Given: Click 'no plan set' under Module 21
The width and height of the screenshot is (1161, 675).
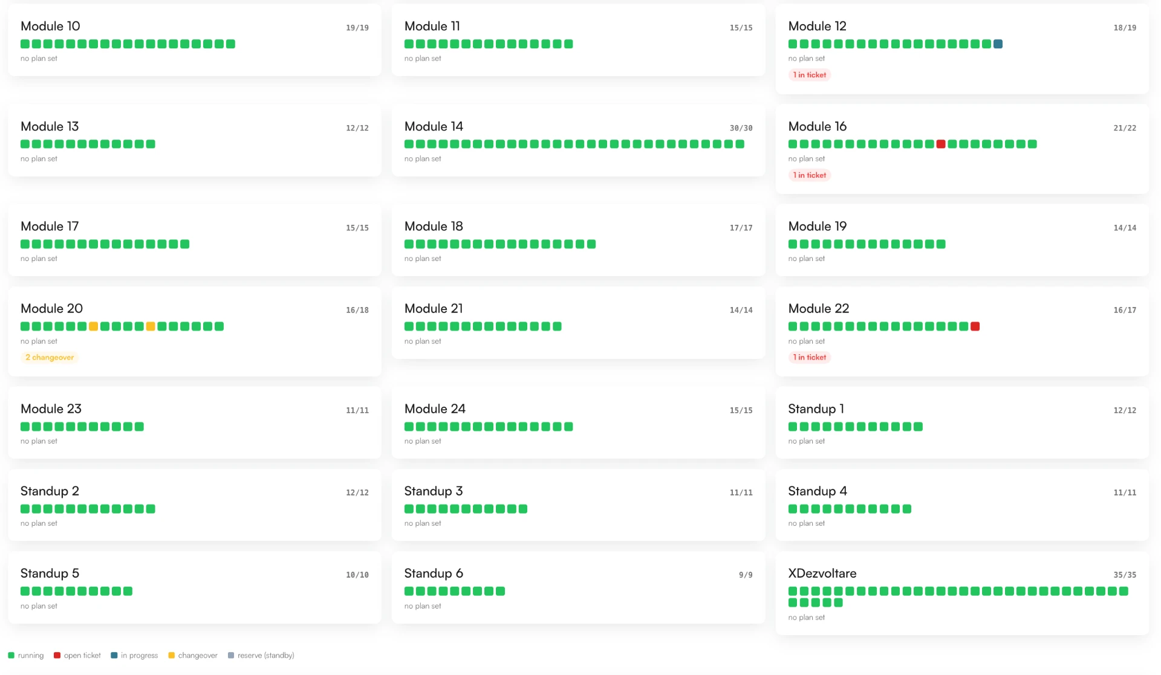Looking at the screenshot, I should click(x=423, y=341).
